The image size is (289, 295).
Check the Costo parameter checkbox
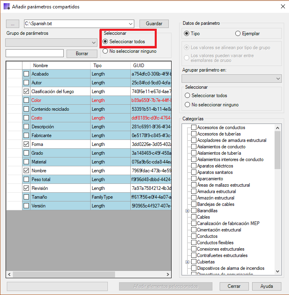point(26,118)
